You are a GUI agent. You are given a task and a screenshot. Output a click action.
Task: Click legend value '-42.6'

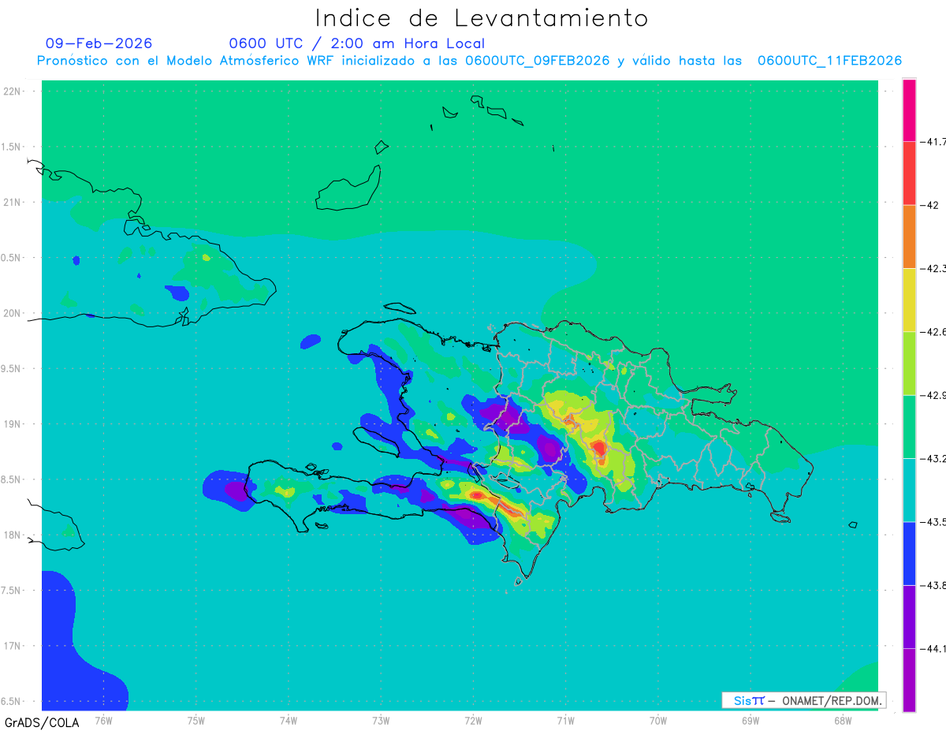click(933, 332)
